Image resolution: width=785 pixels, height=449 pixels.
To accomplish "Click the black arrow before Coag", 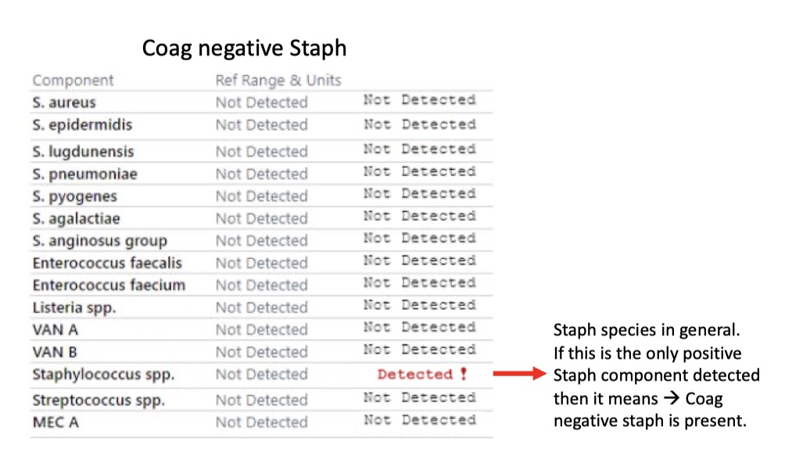I will pos(672,398).
